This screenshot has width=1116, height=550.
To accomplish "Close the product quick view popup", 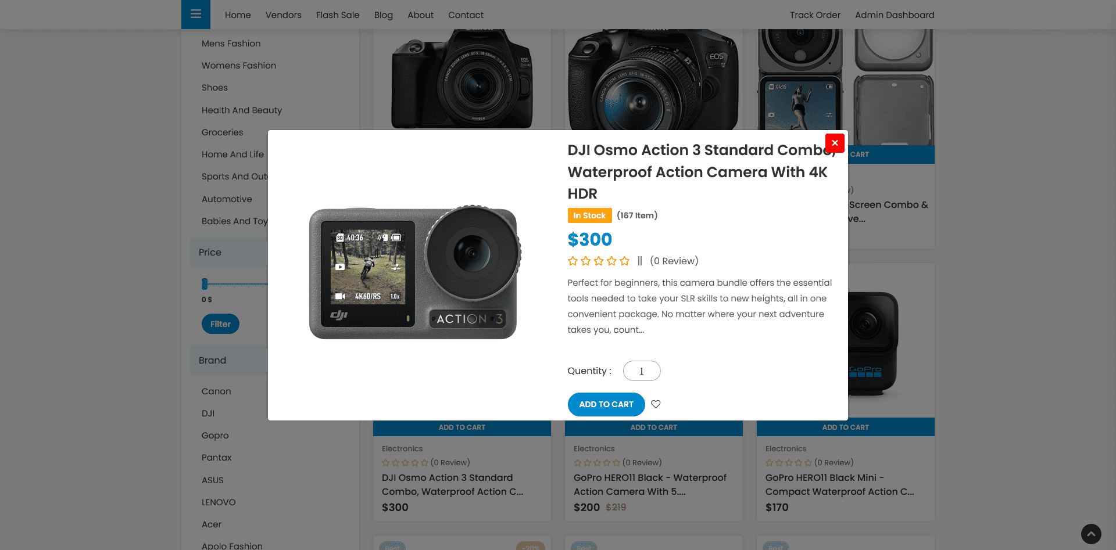I will click(x=835, y=143).
